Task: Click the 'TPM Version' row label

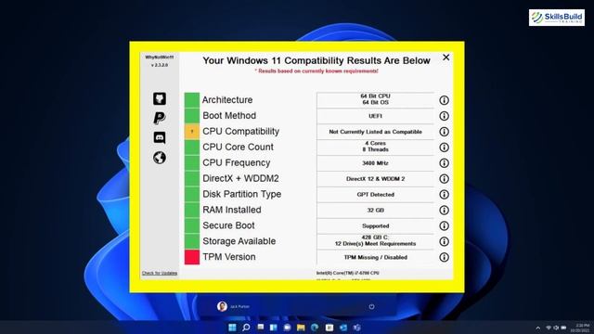Action: pyautogui.click(x=229, y=257)
